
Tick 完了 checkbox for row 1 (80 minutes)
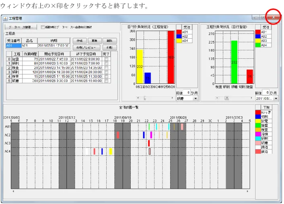tap(106, 64)
